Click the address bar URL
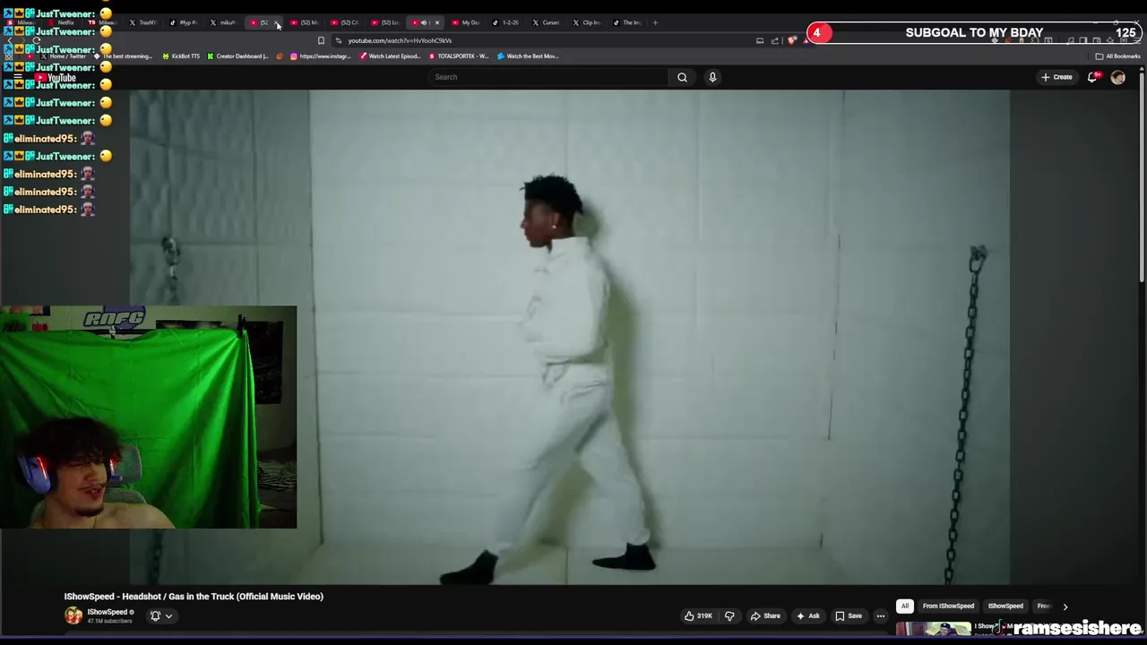Screen dimensions: 1147x645 (400, 40)
